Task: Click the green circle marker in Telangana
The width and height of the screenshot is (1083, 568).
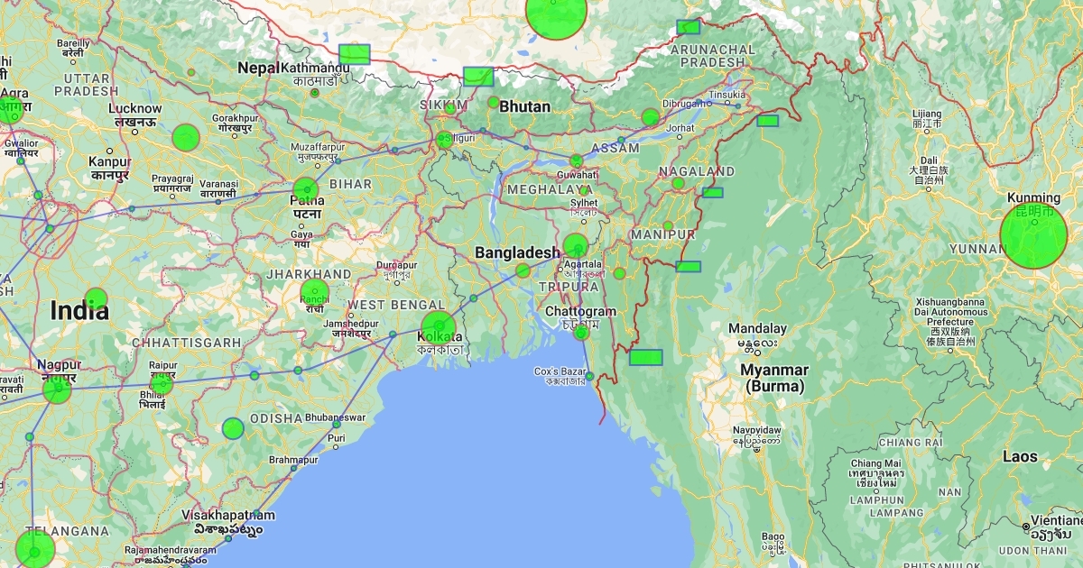Action: [x=35, y=549]
